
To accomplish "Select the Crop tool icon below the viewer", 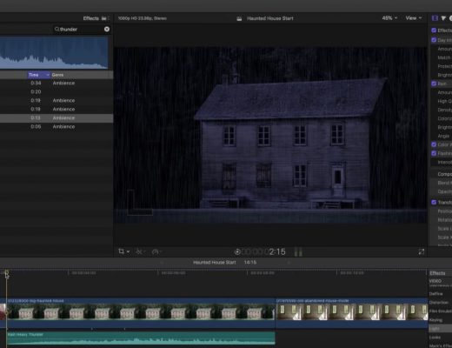I will click(121, 251).
